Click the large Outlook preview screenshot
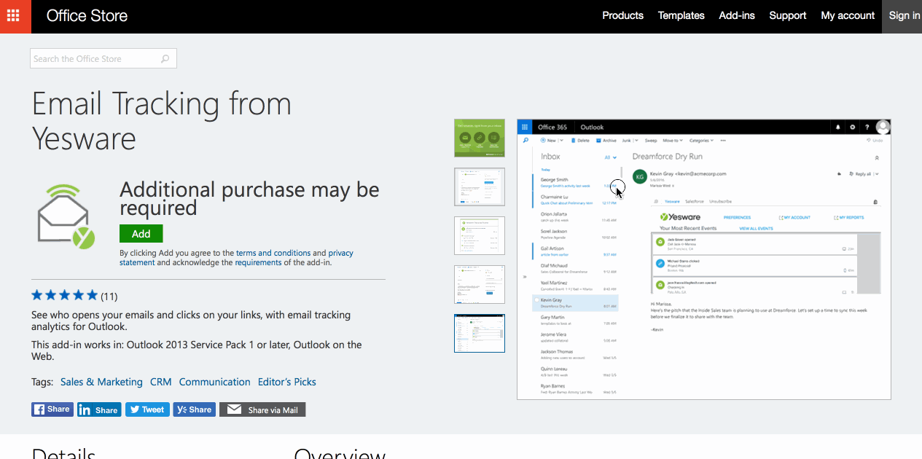Image resolution: width=922 pixels, height=459 pixels. (x=704, y=259)
